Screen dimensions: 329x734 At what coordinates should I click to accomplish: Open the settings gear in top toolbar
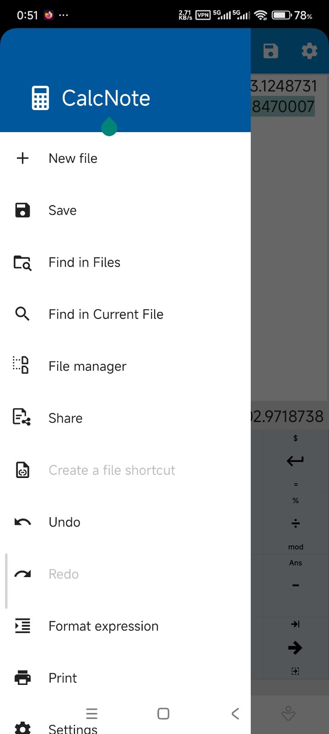coord(309,51)
